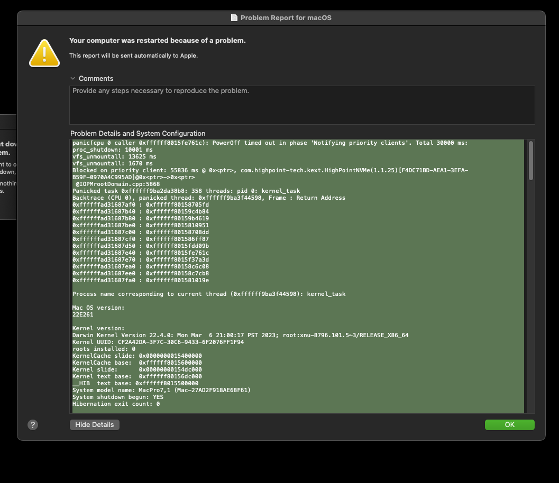
Task: Click the 'roots installed: 0' line
Action: 104,349
